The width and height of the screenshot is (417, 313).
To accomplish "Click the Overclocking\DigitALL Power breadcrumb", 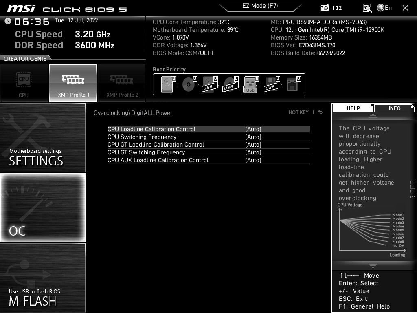I will [x=133, y=113].
